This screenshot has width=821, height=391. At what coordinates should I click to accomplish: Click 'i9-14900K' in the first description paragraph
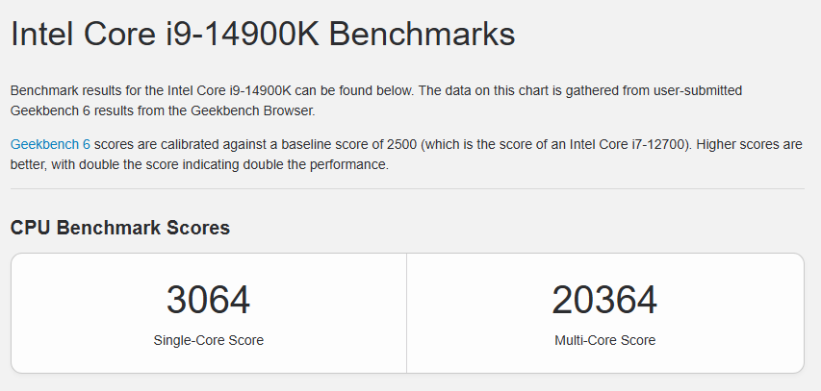pos(260,90)
